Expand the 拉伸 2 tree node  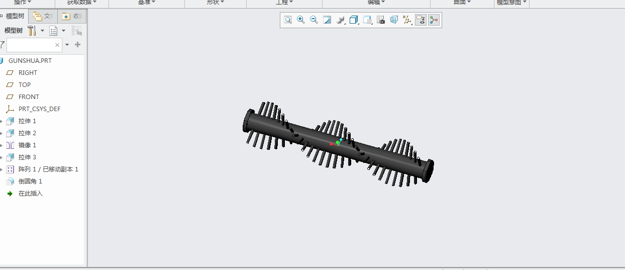[2, 133]
